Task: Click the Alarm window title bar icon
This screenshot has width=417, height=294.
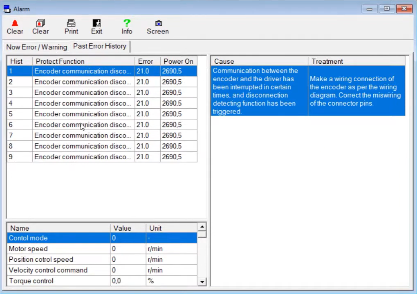Action: tap(7, 9)
